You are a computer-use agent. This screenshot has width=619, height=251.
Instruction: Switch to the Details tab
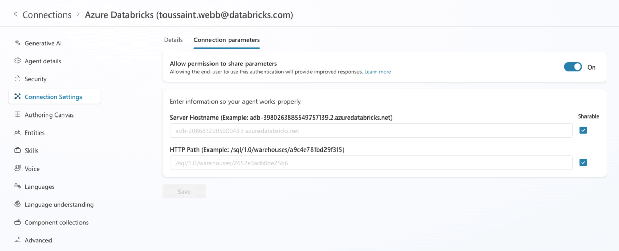[173, 40]
